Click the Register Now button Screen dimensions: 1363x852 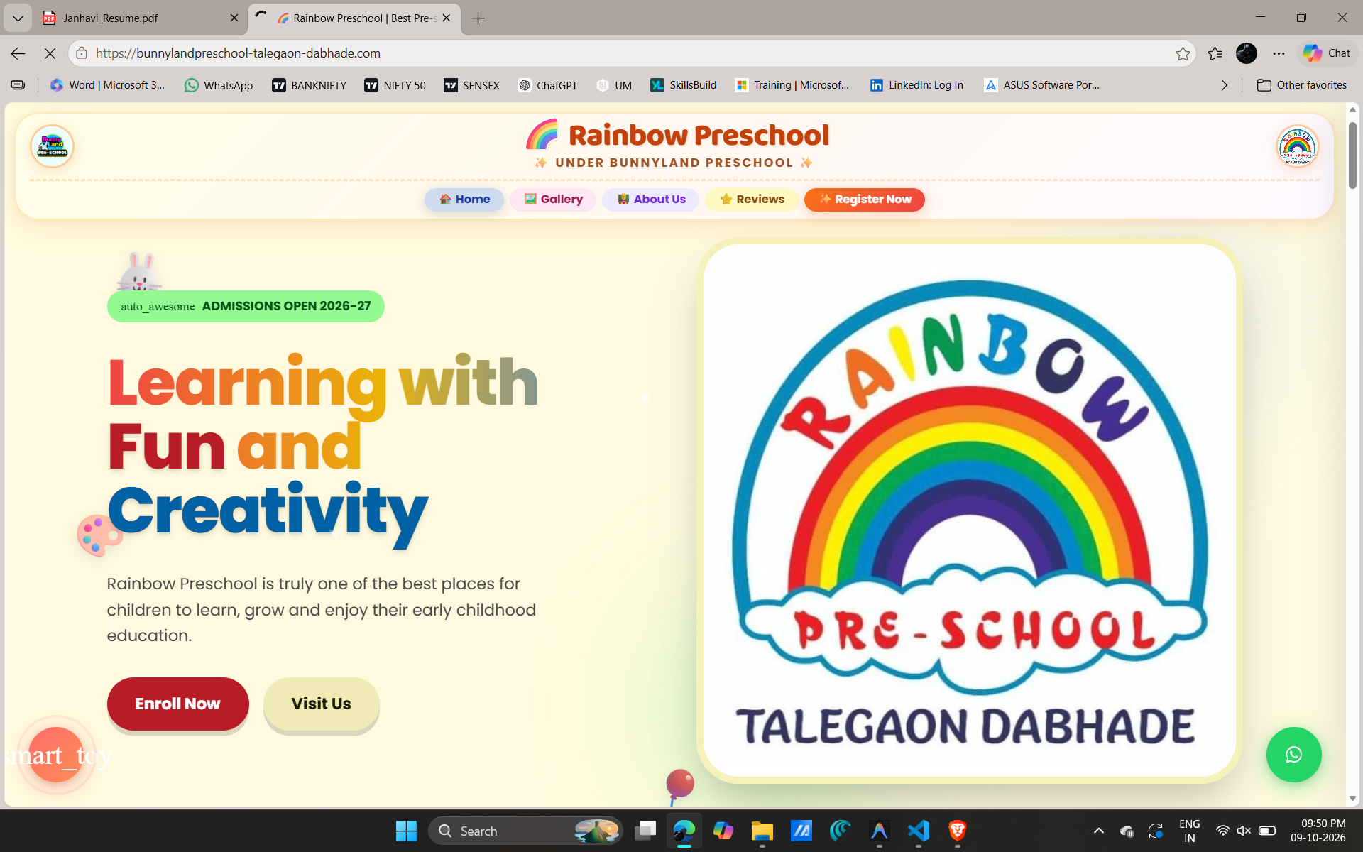click(x=865, y=200)
